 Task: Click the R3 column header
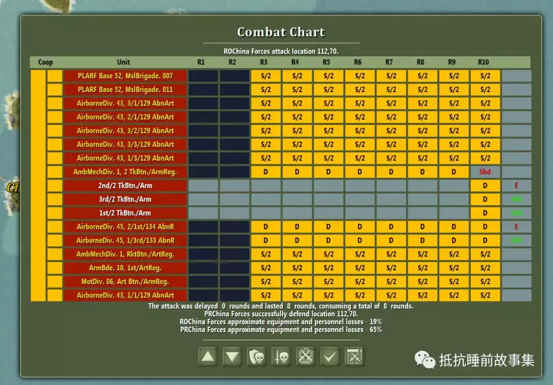tap(264, 62)
